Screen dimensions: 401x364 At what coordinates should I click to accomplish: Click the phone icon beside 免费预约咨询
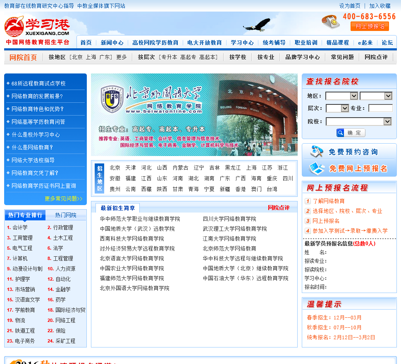coord(316,151)
